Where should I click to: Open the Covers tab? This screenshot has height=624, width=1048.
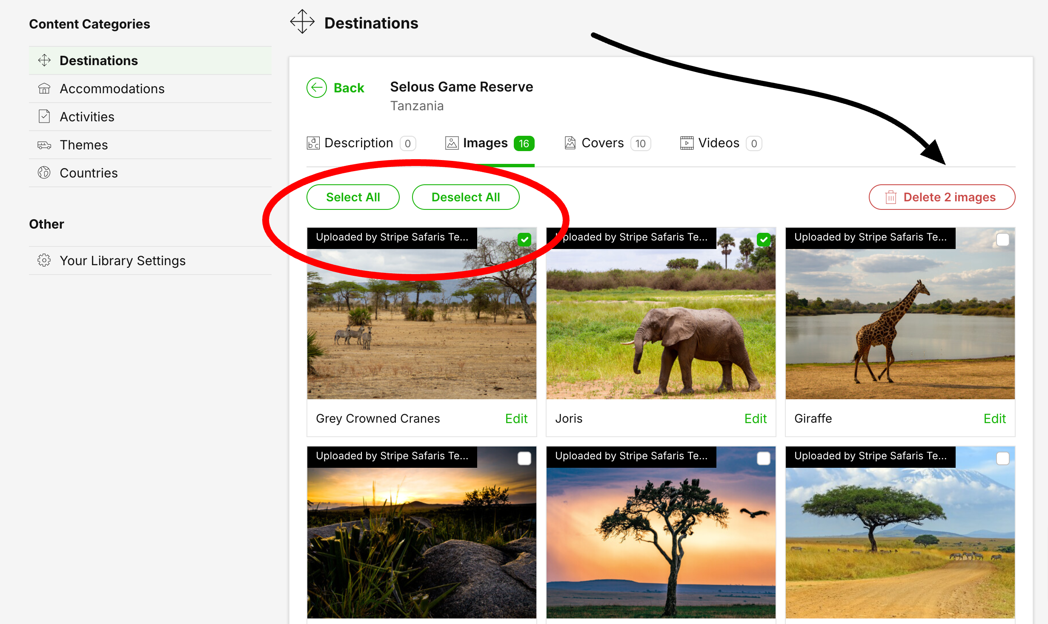coord(602,143)
